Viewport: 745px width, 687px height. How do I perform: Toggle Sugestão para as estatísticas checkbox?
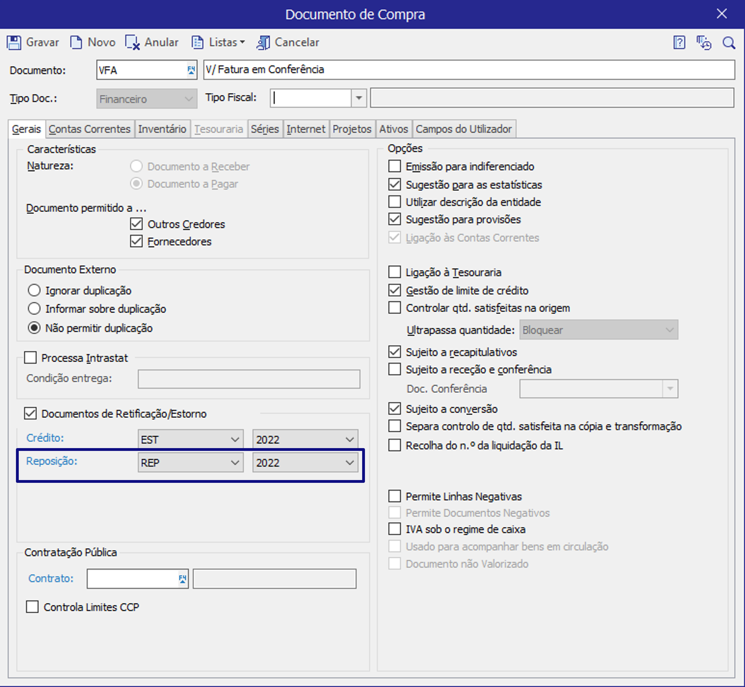(395, 184)
